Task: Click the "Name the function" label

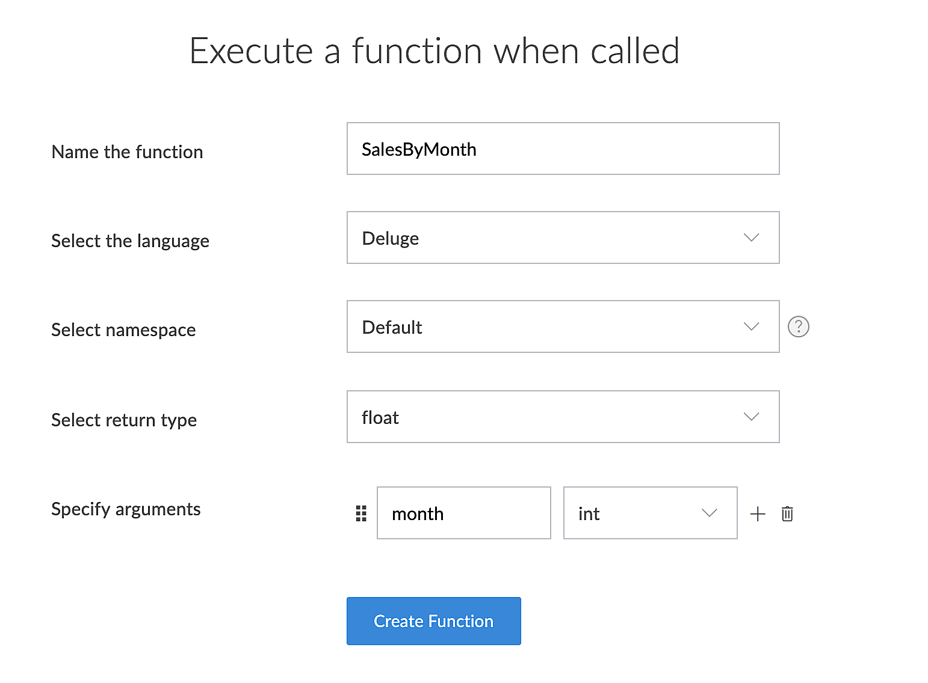Action: click(x=127, y=152)
